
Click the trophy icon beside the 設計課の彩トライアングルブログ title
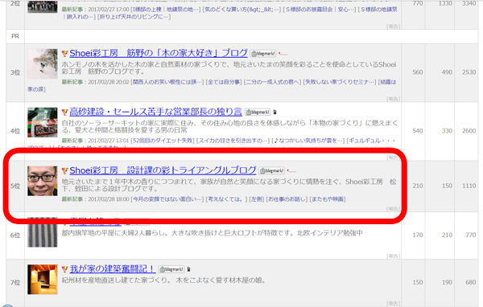(x=64, y=170)
